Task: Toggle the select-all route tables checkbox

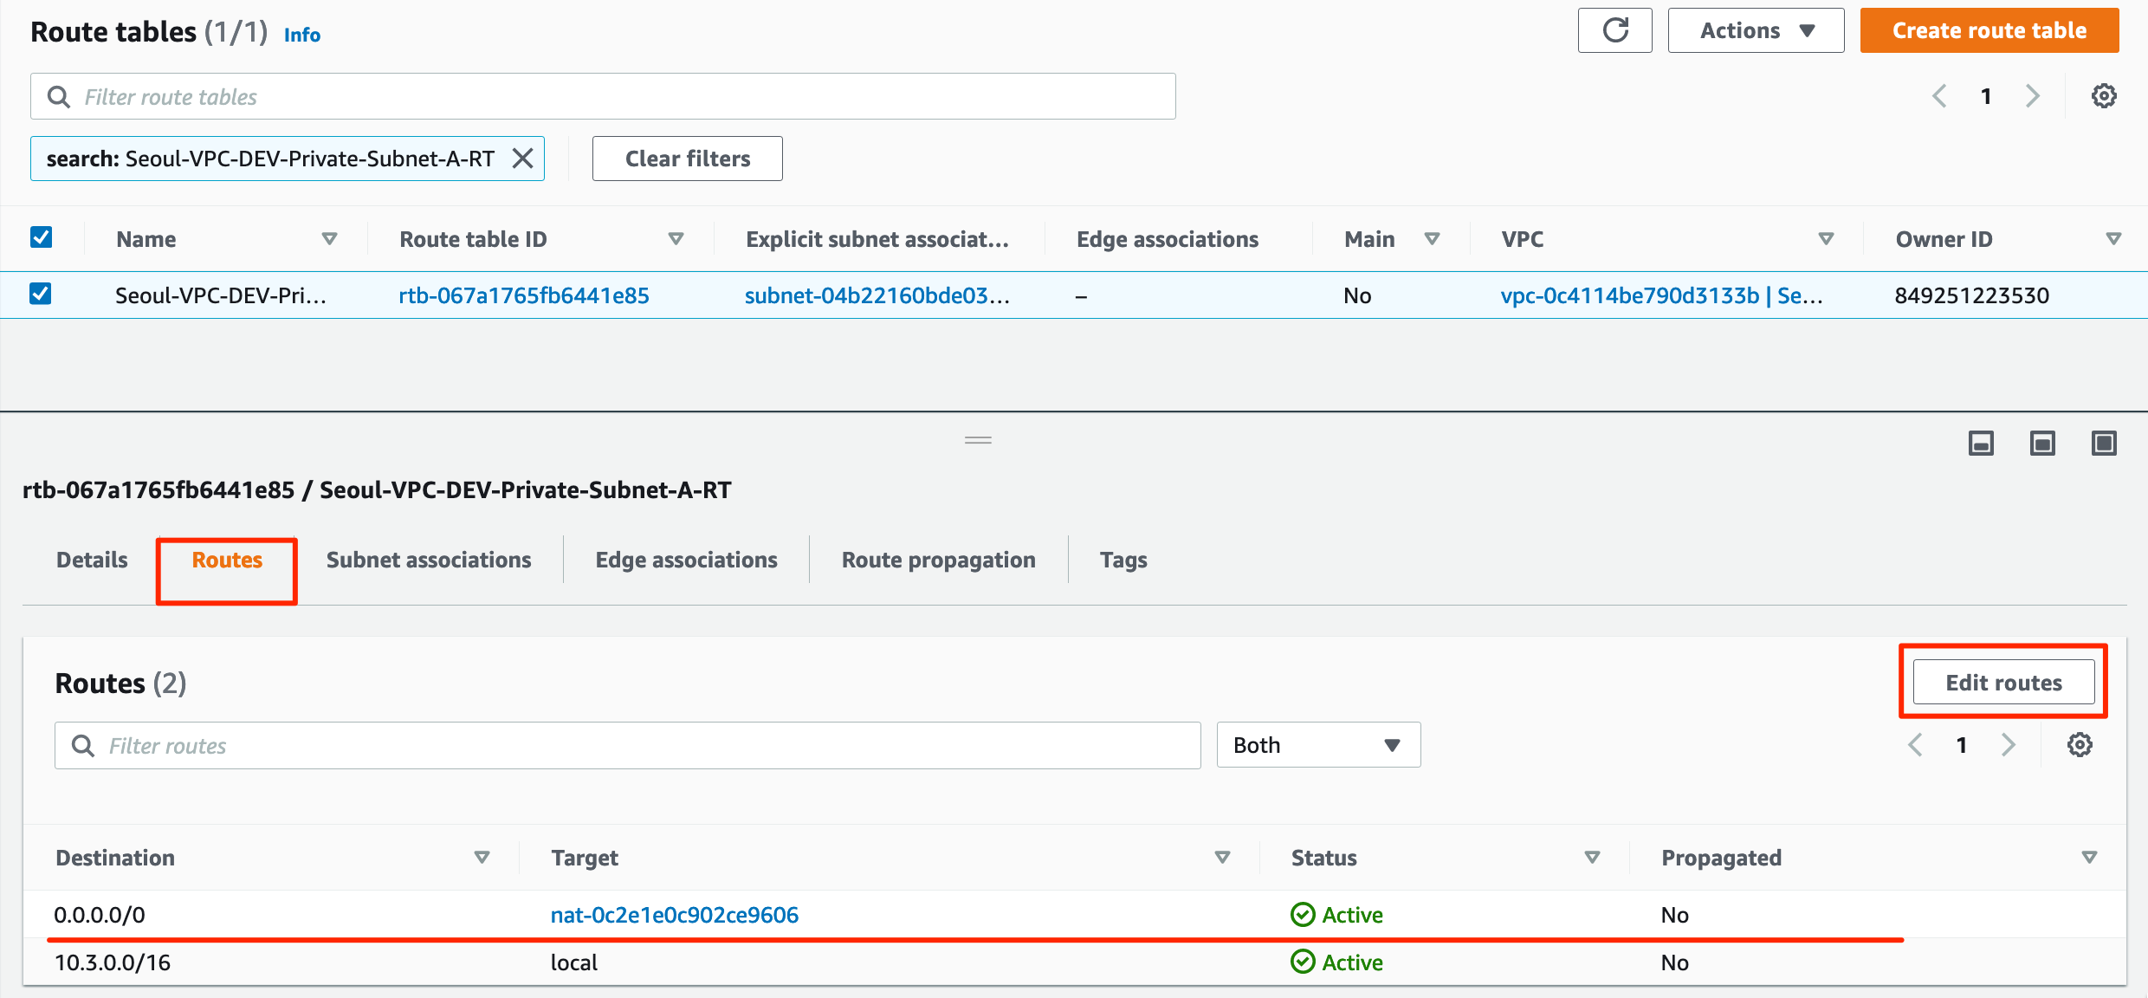Action: pos(41,237)
